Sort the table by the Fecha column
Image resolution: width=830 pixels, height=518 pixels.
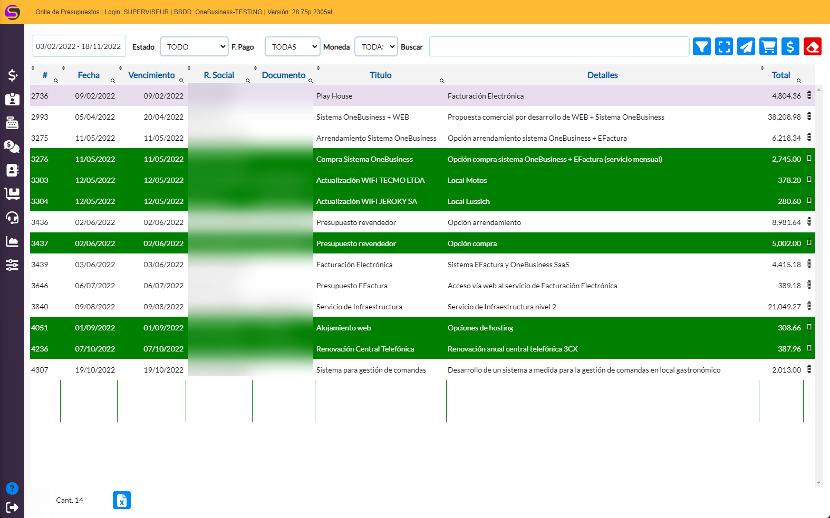click(89, 75)
